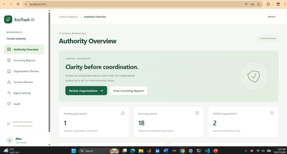Click the Authority Overview breadcrumb text

95,17
